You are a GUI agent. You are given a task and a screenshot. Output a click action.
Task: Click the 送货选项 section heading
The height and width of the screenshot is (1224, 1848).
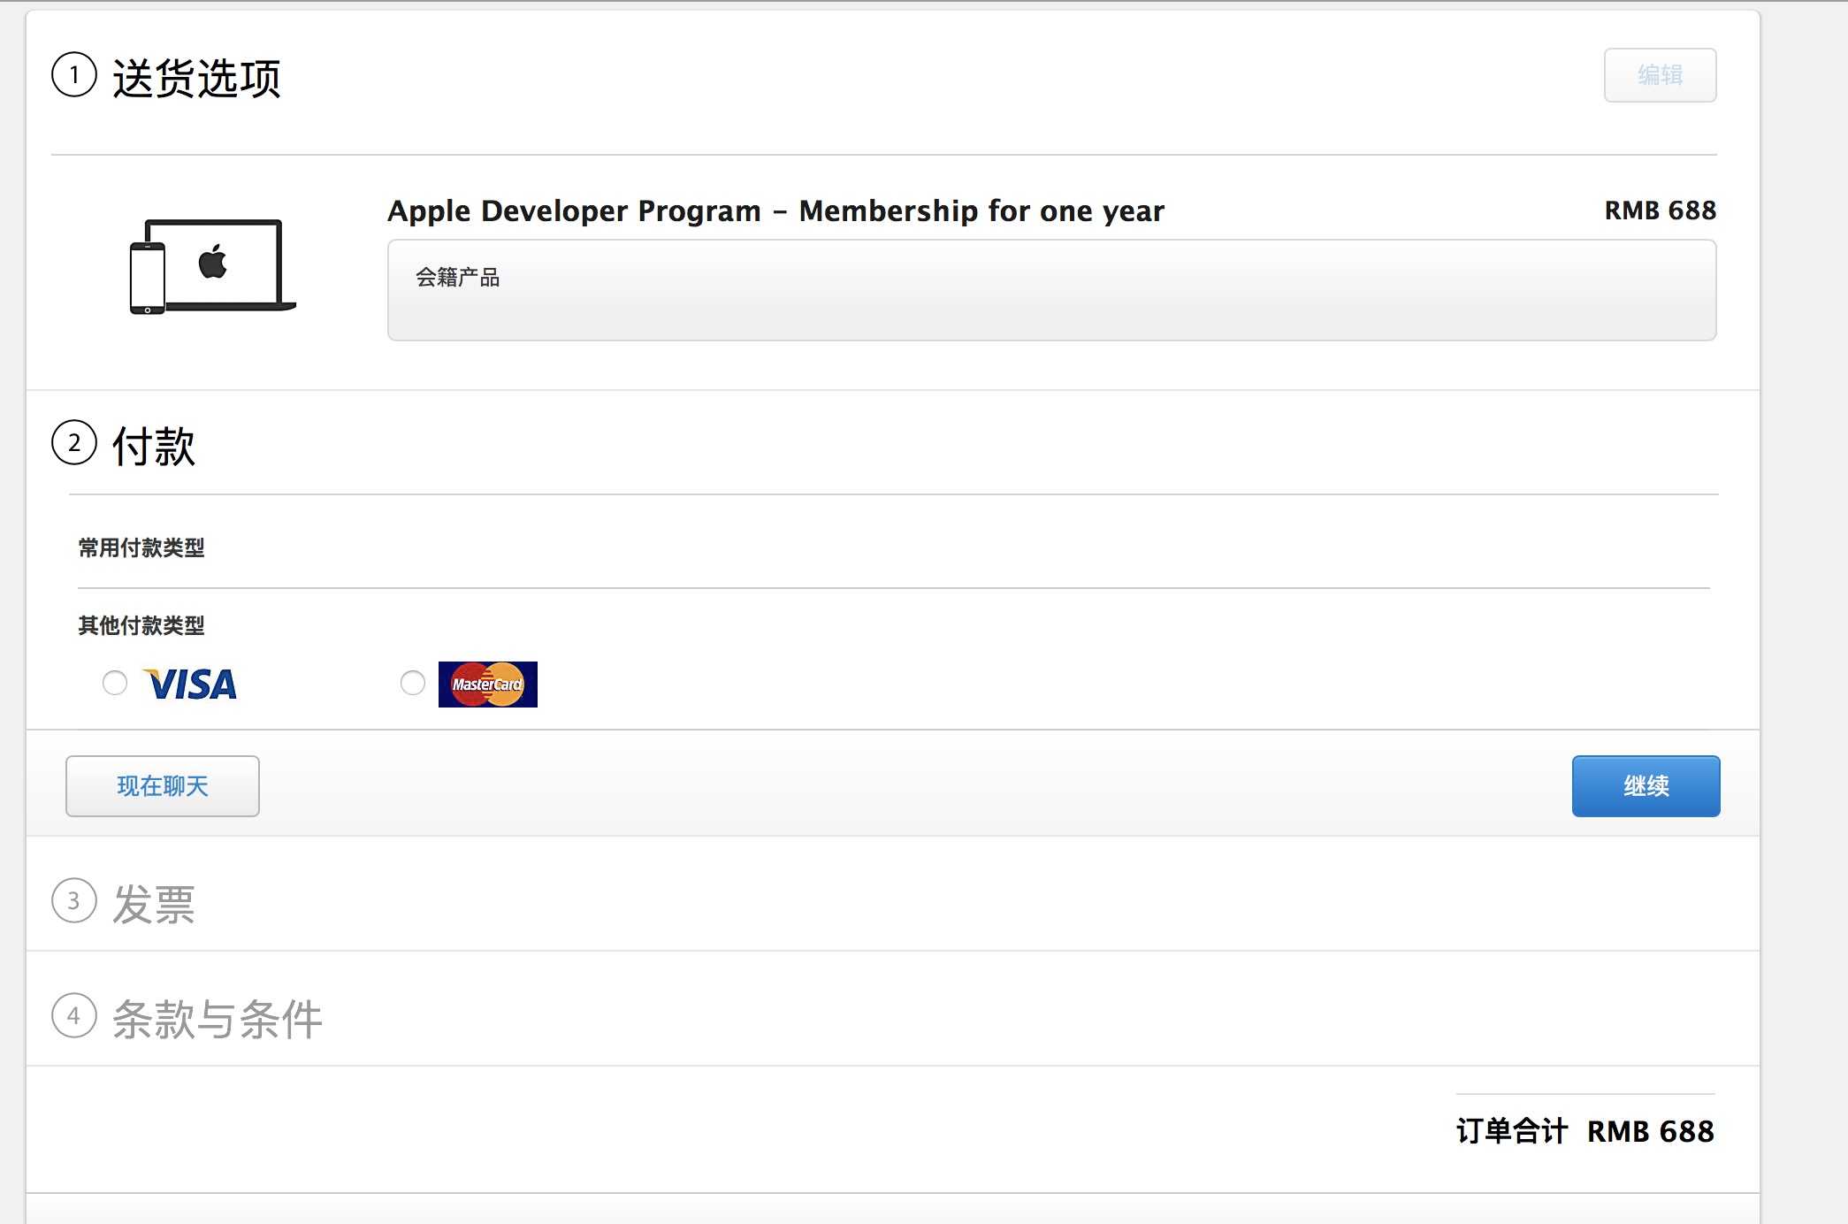pyautogui.click(x=196, y=78)
